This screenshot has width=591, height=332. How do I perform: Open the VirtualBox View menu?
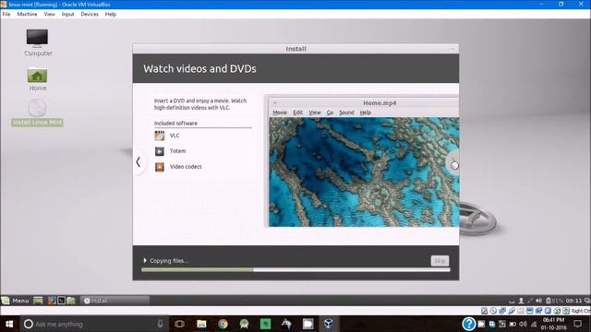coord(49,14)
